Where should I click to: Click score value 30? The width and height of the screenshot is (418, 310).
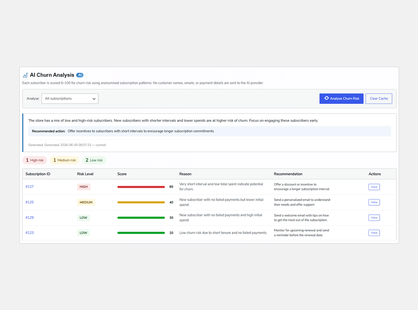[171, 218]
